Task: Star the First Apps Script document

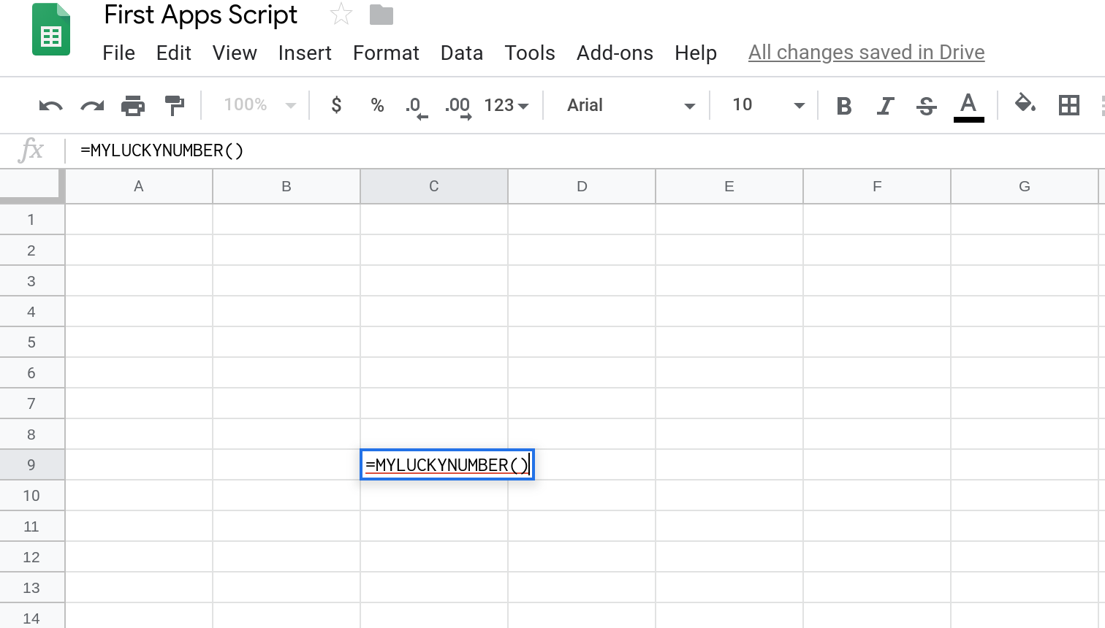Action: (341, 15)
